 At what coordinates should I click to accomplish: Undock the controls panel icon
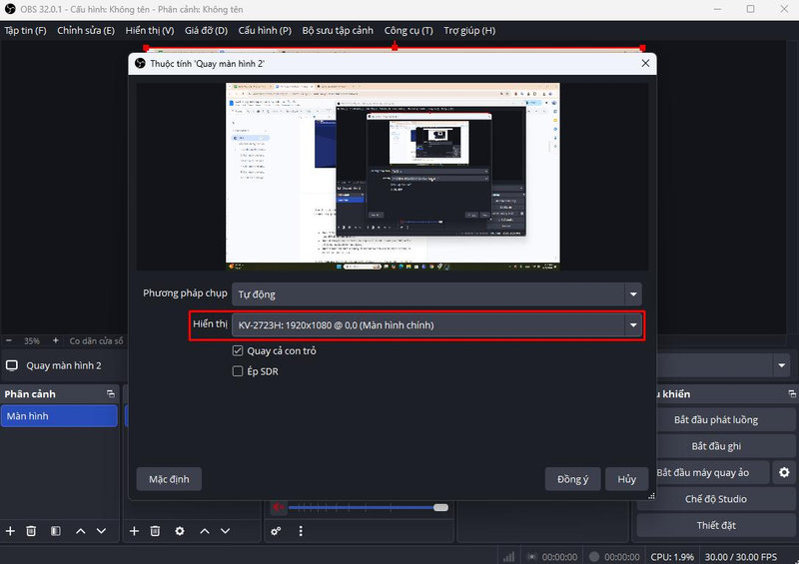click(791, 394)
